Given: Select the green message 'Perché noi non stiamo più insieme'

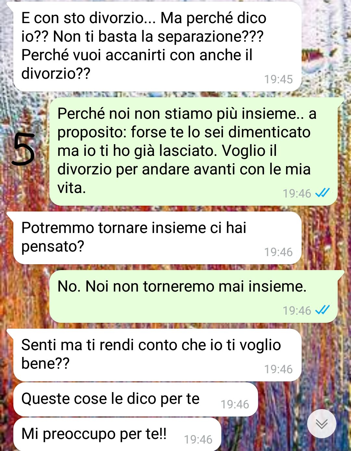Looking at the screenshot, I should 193,151.
